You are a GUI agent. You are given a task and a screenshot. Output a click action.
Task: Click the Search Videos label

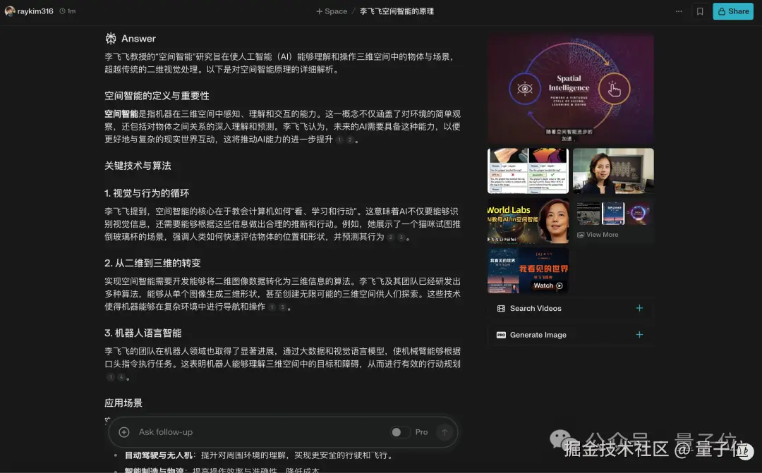(x=536, y=308)
